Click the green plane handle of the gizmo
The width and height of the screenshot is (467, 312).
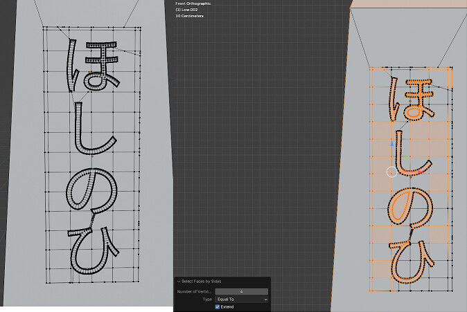[407, 157]
